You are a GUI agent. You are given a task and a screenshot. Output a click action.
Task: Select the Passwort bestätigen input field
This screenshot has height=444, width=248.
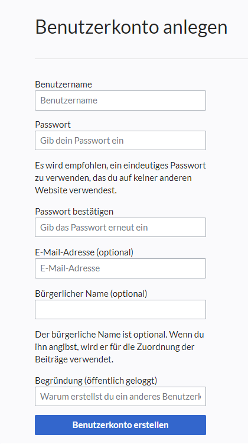120,228
